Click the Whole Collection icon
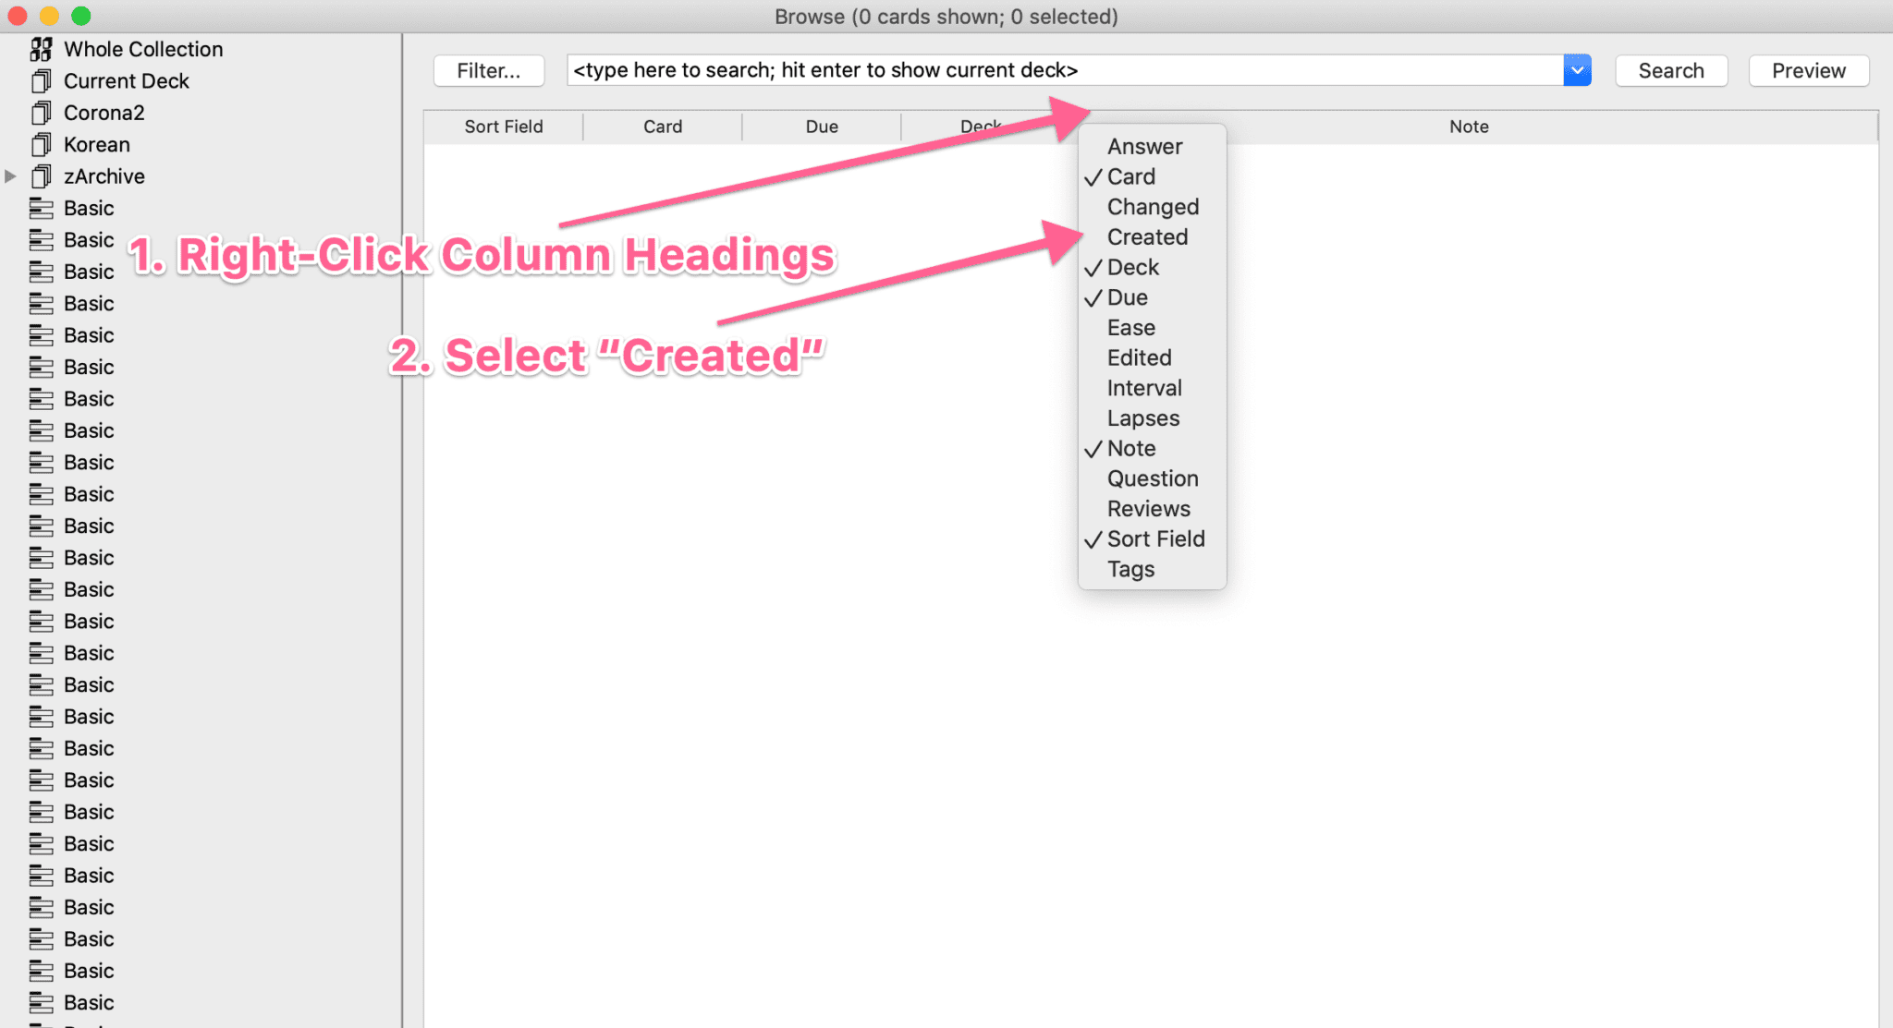The width and height of the screenshot is (1893, 1028). [x=41, y=49]
